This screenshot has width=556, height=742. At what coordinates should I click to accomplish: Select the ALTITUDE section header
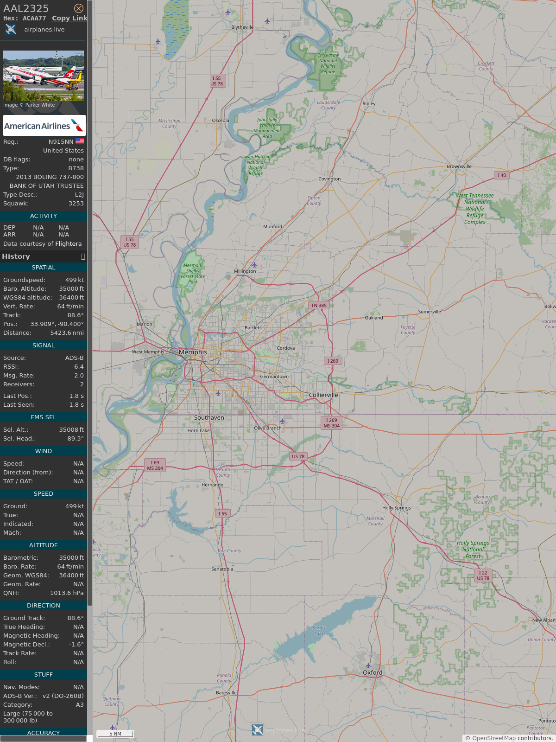point(44,545)
